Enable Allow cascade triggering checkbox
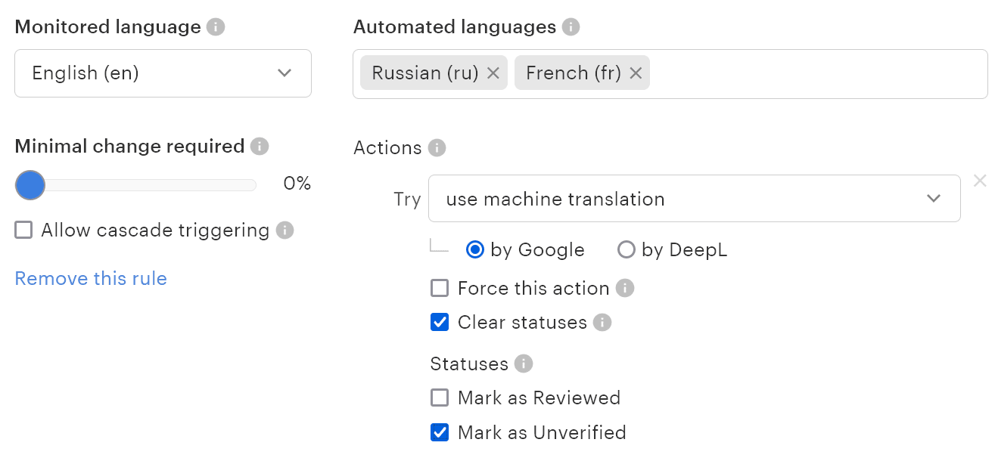Image resolution: width=995 pixels, height=461 pixels. click(24, 230)
